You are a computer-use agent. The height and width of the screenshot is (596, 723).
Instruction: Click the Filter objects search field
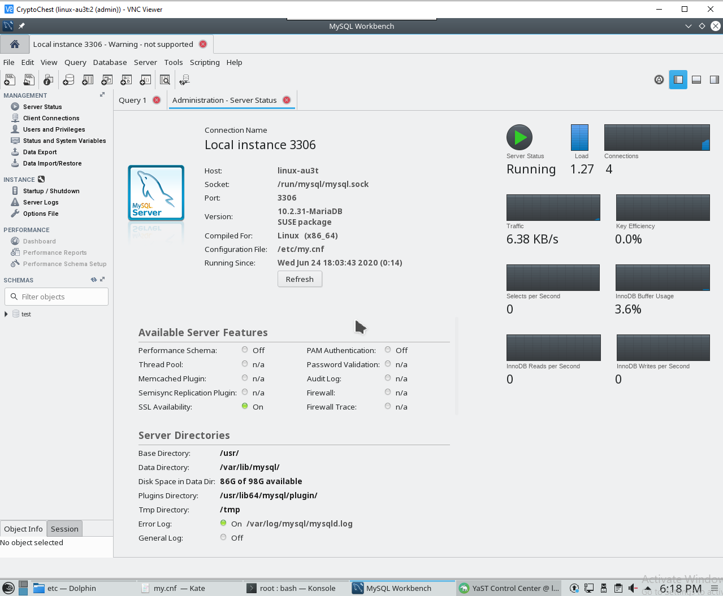[x=57, y=297]
